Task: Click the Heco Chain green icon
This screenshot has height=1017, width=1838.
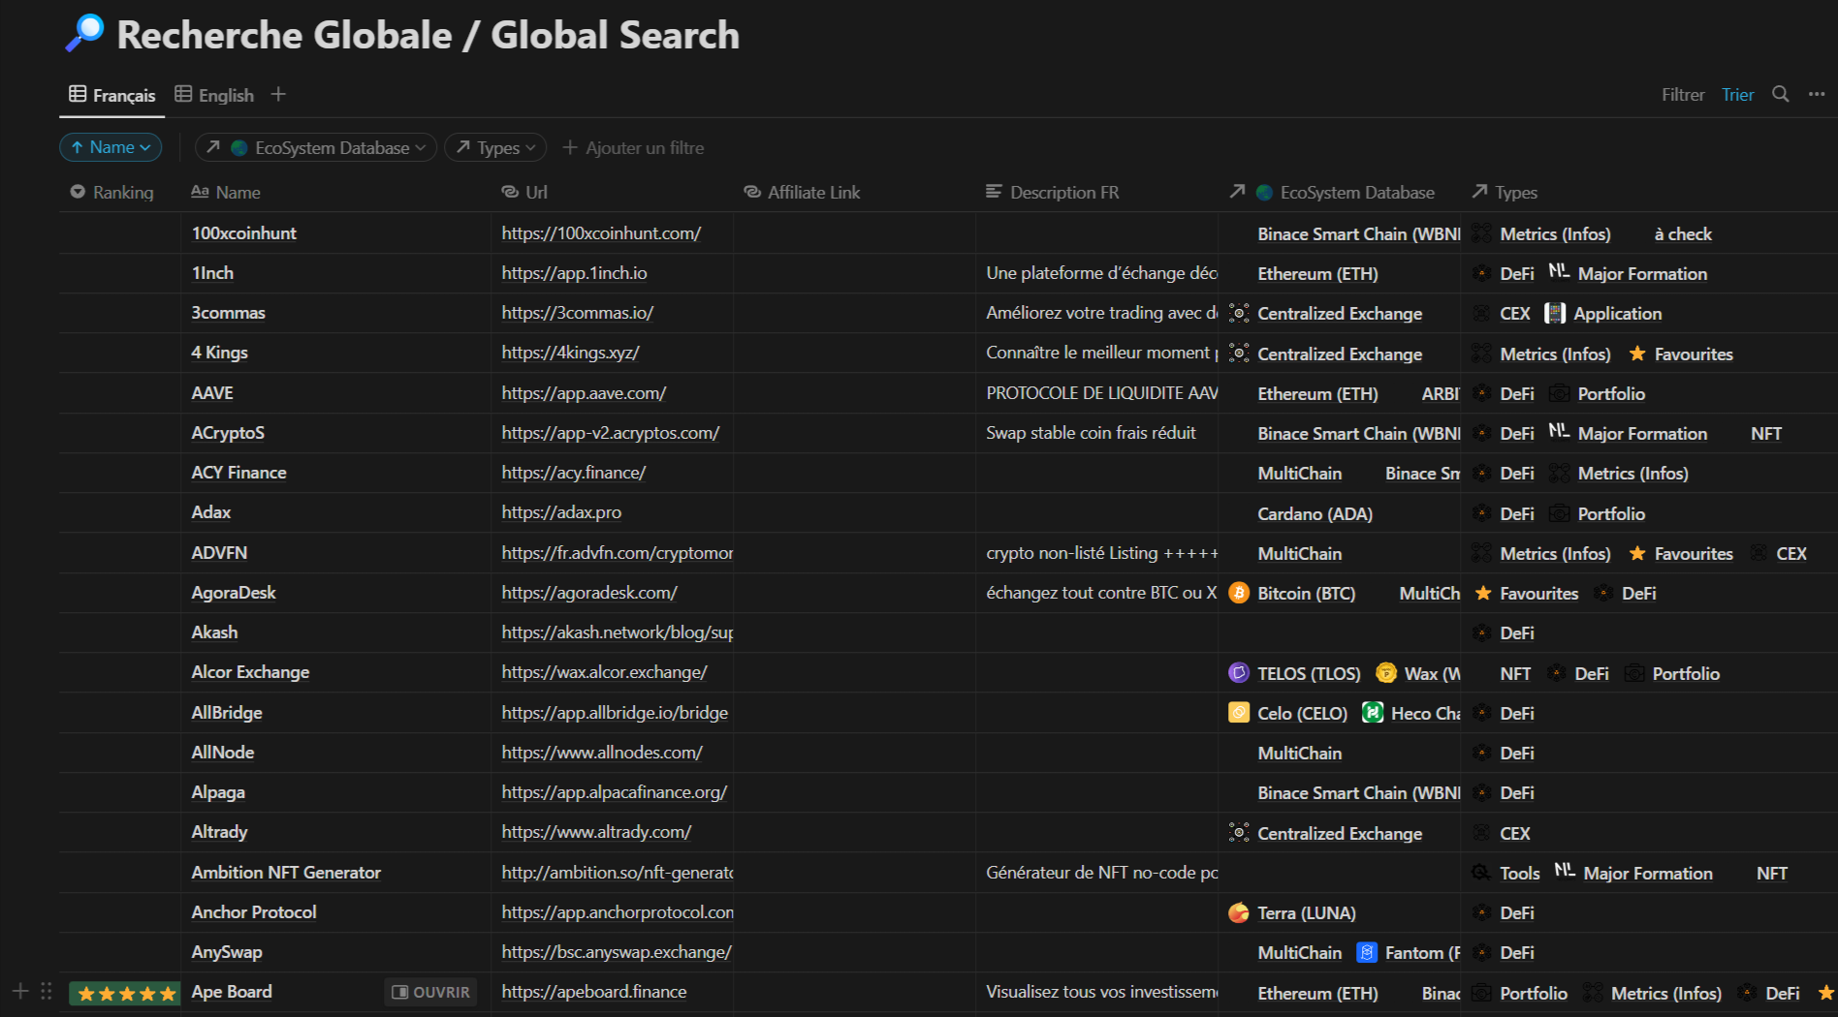Action: [1373, 713]
